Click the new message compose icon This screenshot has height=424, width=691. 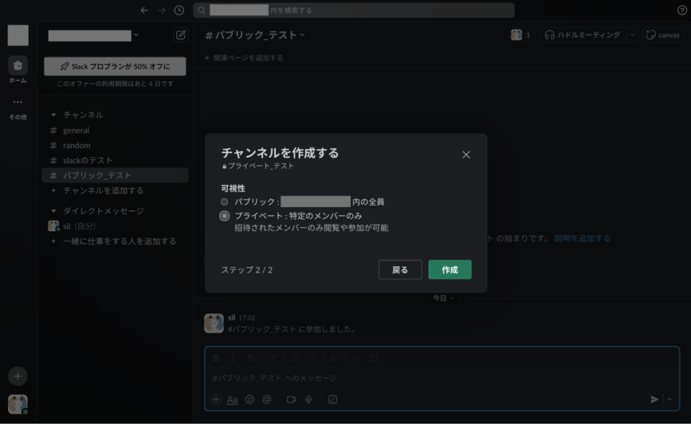tap(180, 35)
